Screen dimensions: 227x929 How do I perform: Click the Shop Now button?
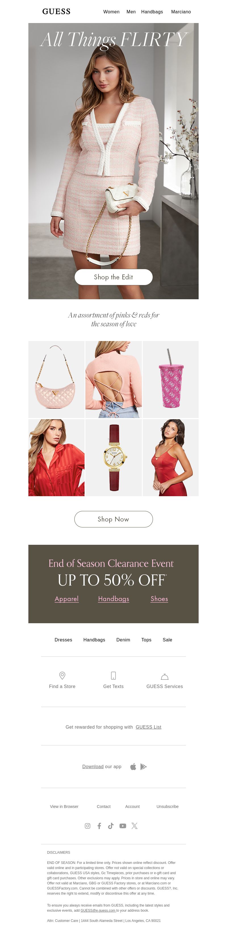click(x=113, y=519)
